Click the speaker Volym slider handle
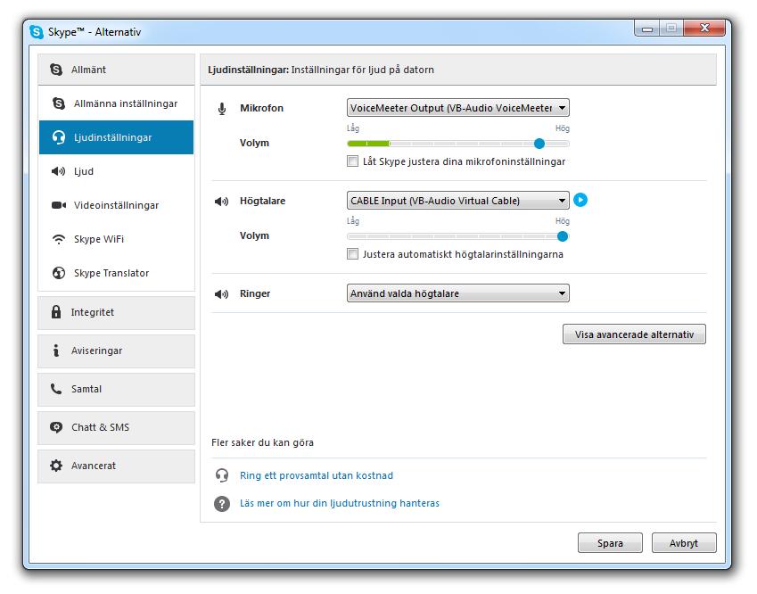757x594 pixels. click(x=563, y=236)
